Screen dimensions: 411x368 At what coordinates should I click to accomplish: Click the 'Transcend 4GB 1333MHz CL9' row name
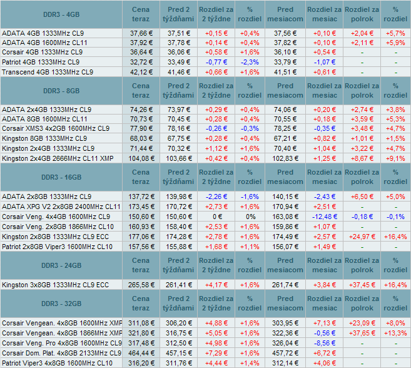(48, 72)
